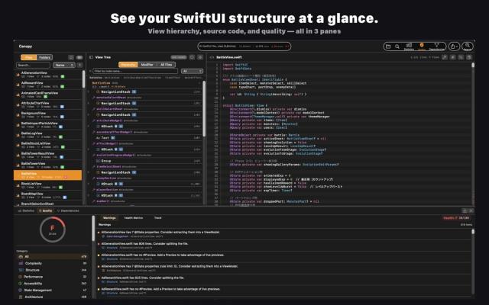Select BoardMapView in file list
The image size is (489, 305).
pos(48,195)
